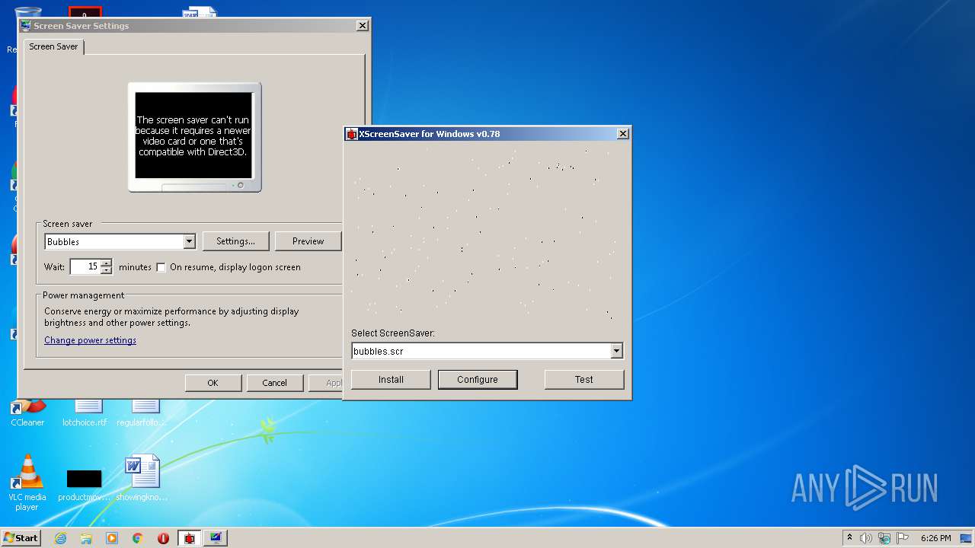Click the Show desktop button

click(967, 538)
